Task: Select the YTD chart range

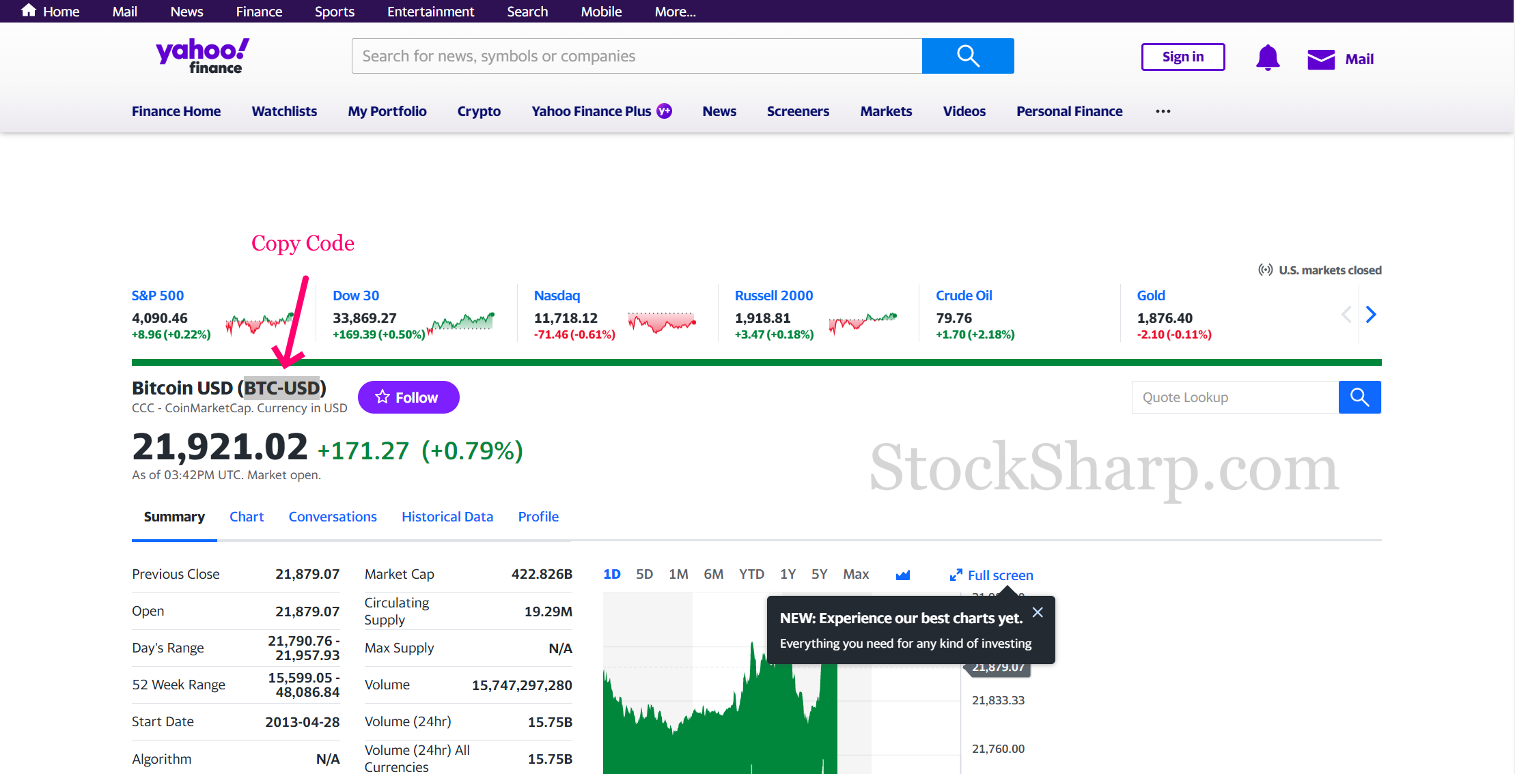Action: tap(751, 574)
